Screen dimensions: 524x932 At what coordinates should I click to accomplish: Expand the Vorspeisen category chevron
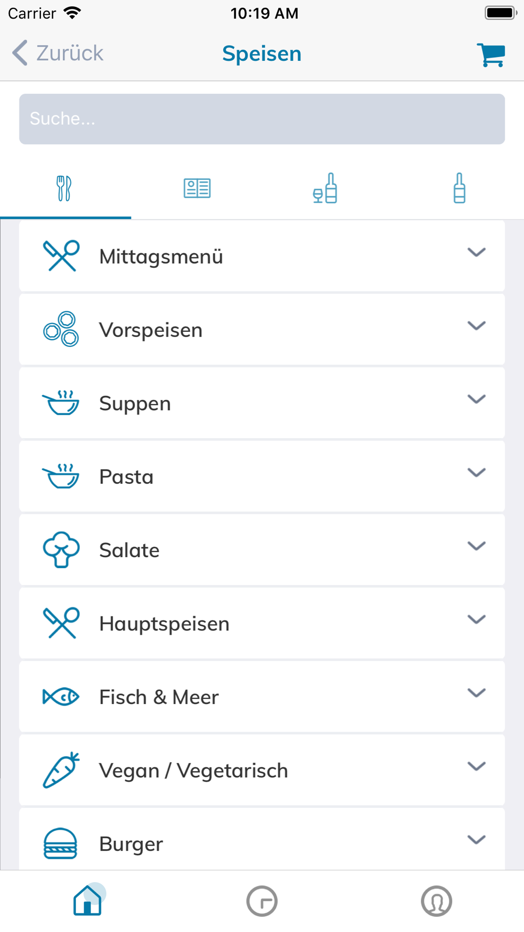[x=476, y=326]
